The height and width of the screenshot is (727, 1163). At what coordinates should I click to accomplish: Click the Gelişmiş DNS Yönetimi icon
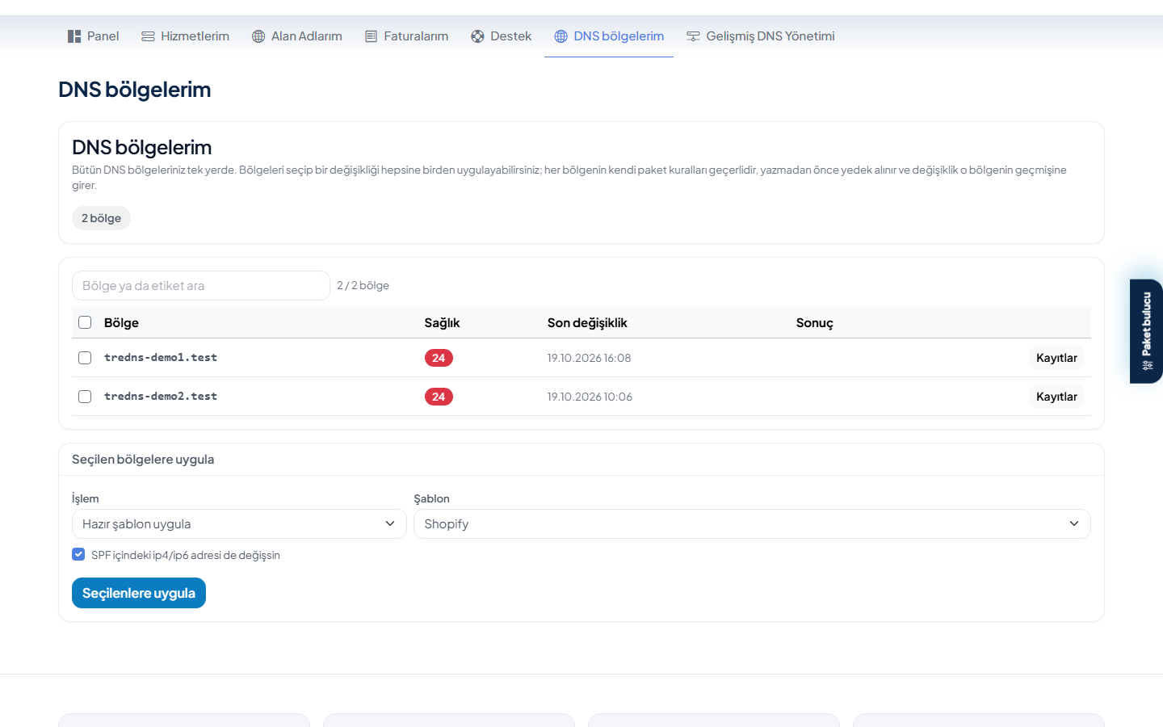693,36
